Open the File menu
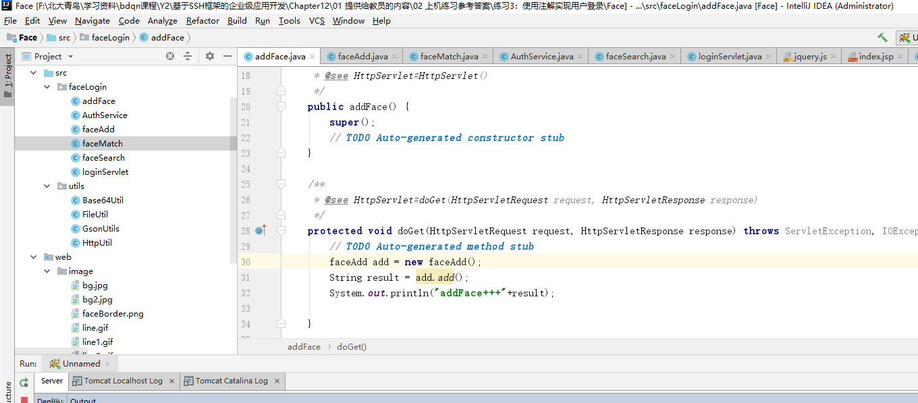The width and height of the screenshot is (918, 403). point(10,21)
